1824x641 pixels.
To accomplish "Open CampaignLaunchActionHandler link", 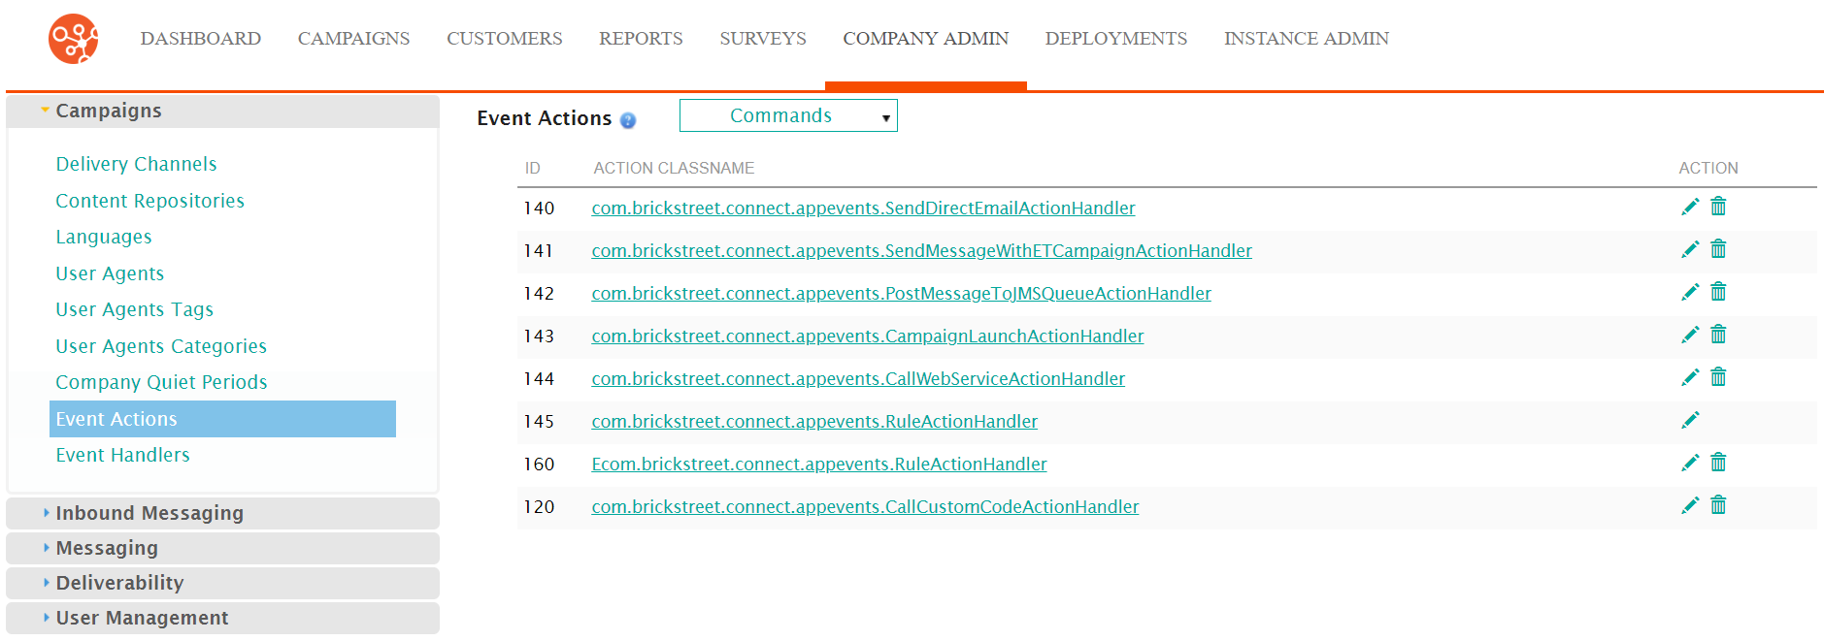I will coord(867,336).
